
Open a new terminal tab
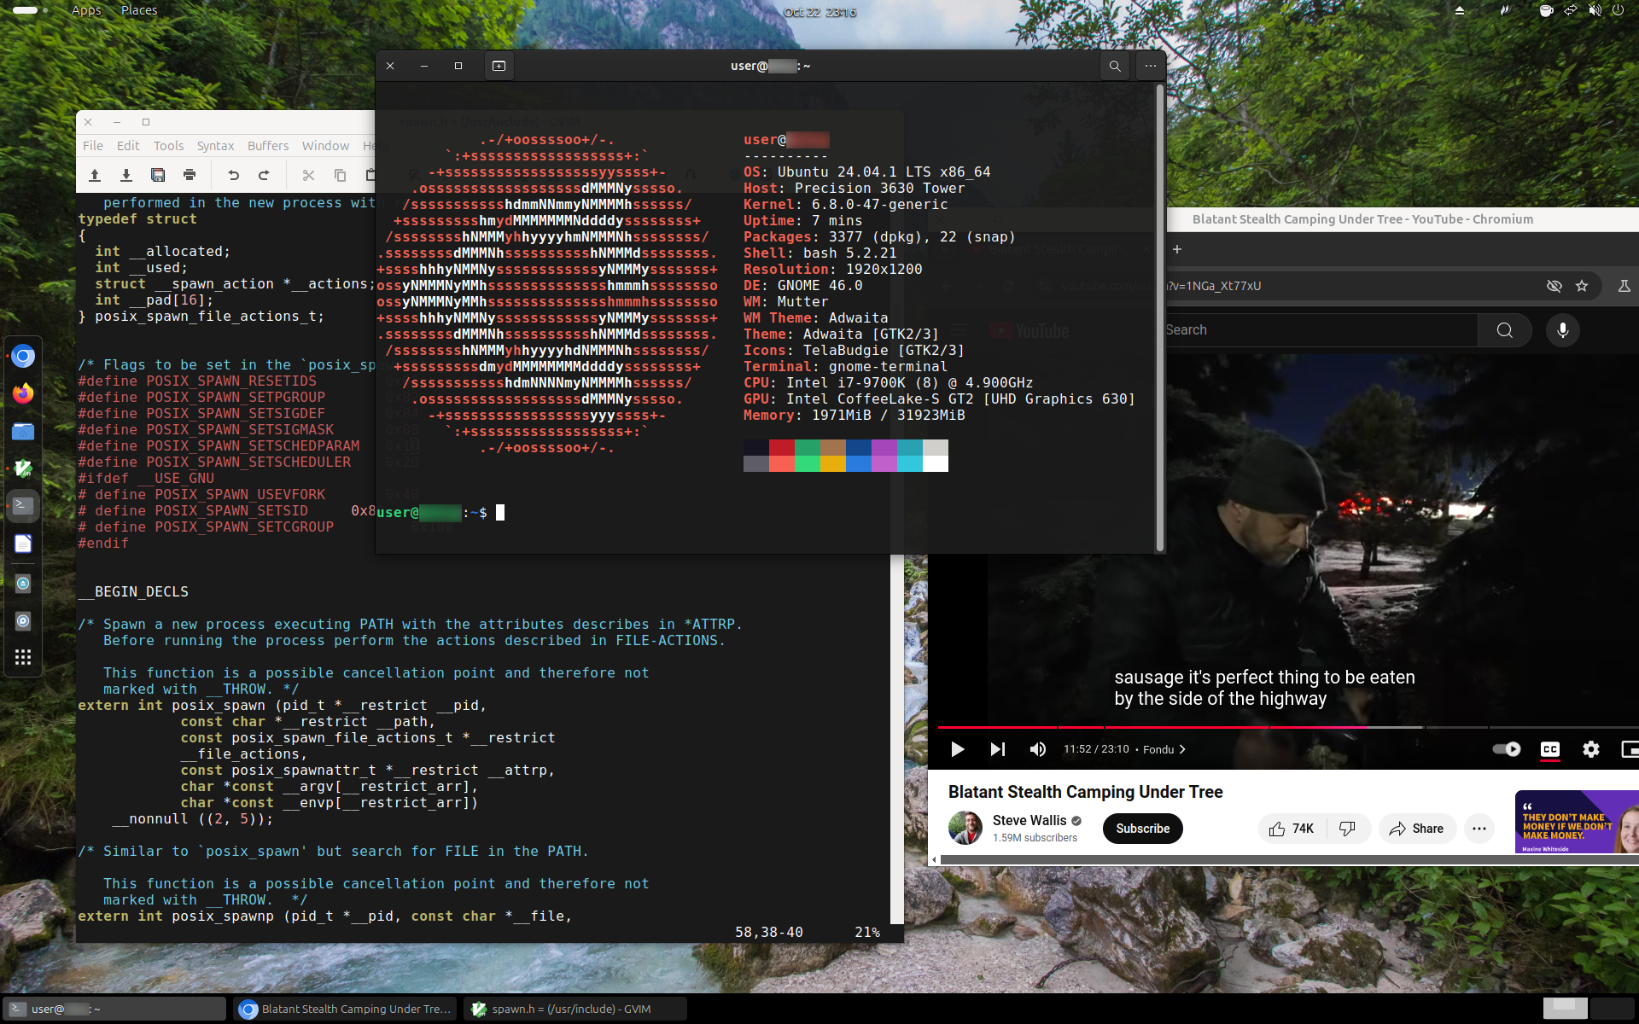499,66
